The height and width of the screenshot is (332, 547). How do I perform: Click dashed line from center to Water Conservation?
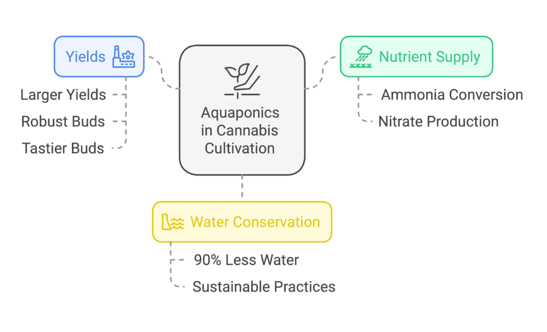pos(242,187)
